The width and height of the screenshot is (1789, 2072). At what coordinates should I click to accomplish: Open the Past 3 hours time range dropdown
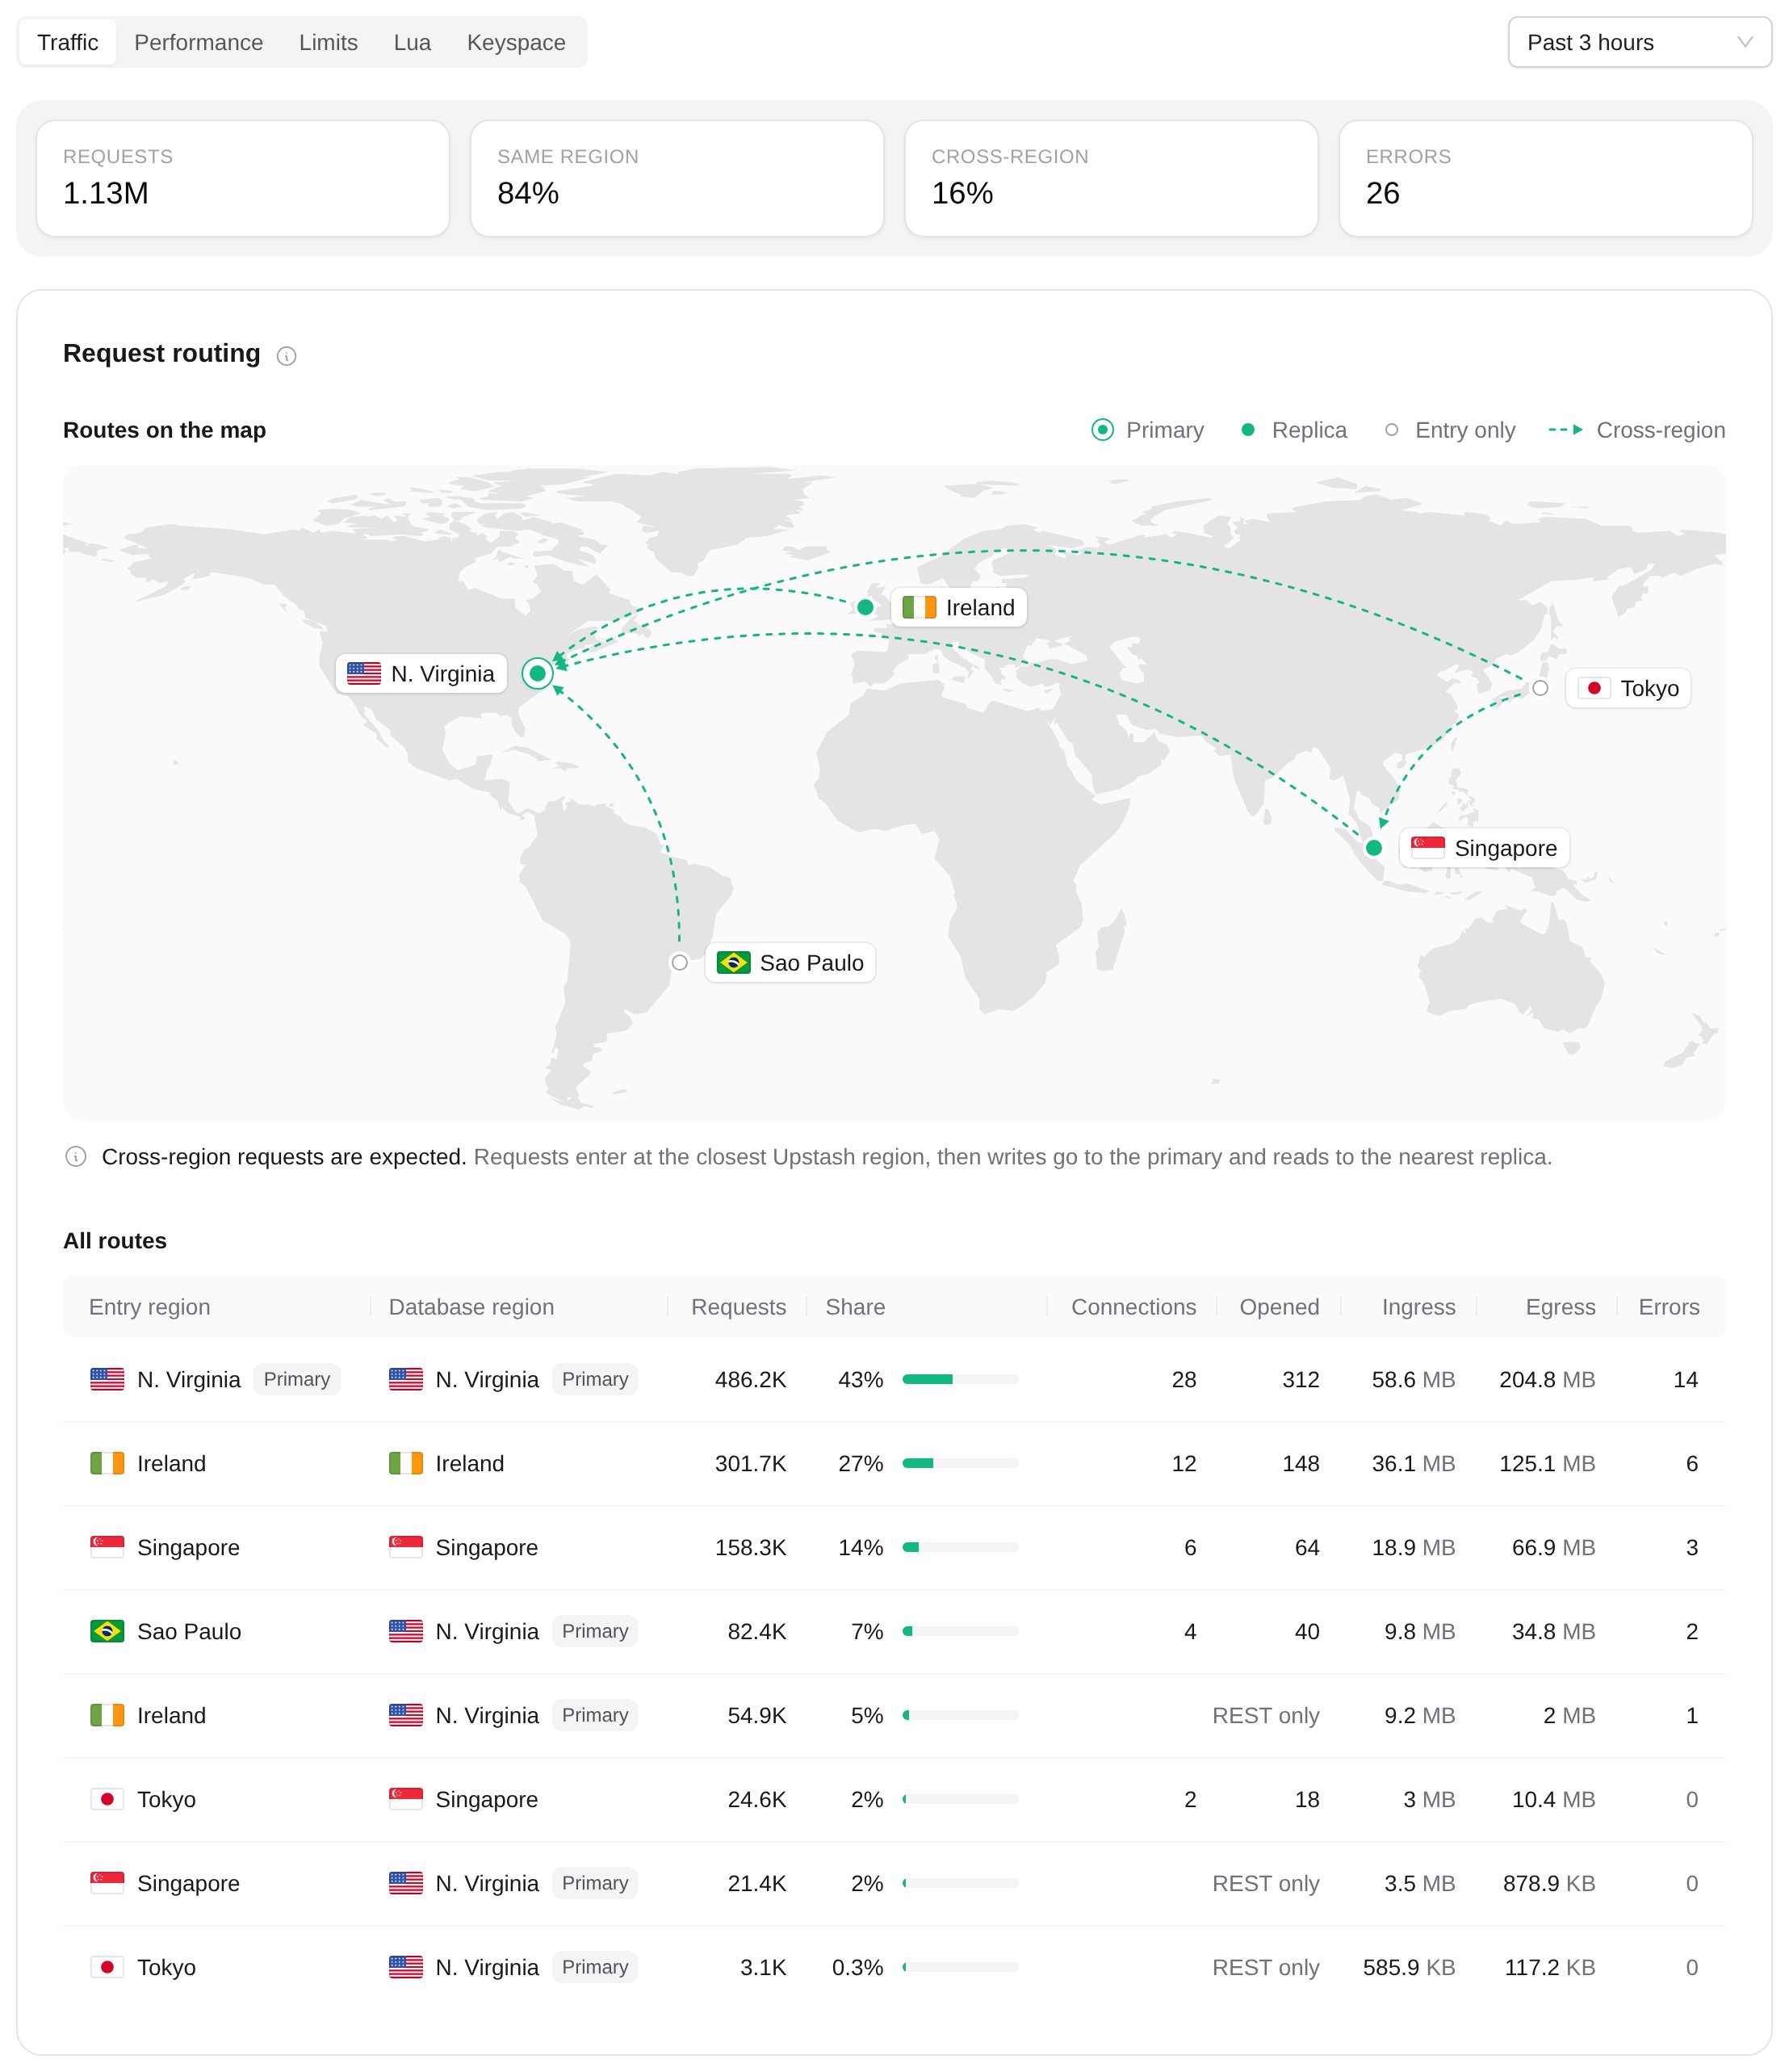click(x=1638, y=42)
